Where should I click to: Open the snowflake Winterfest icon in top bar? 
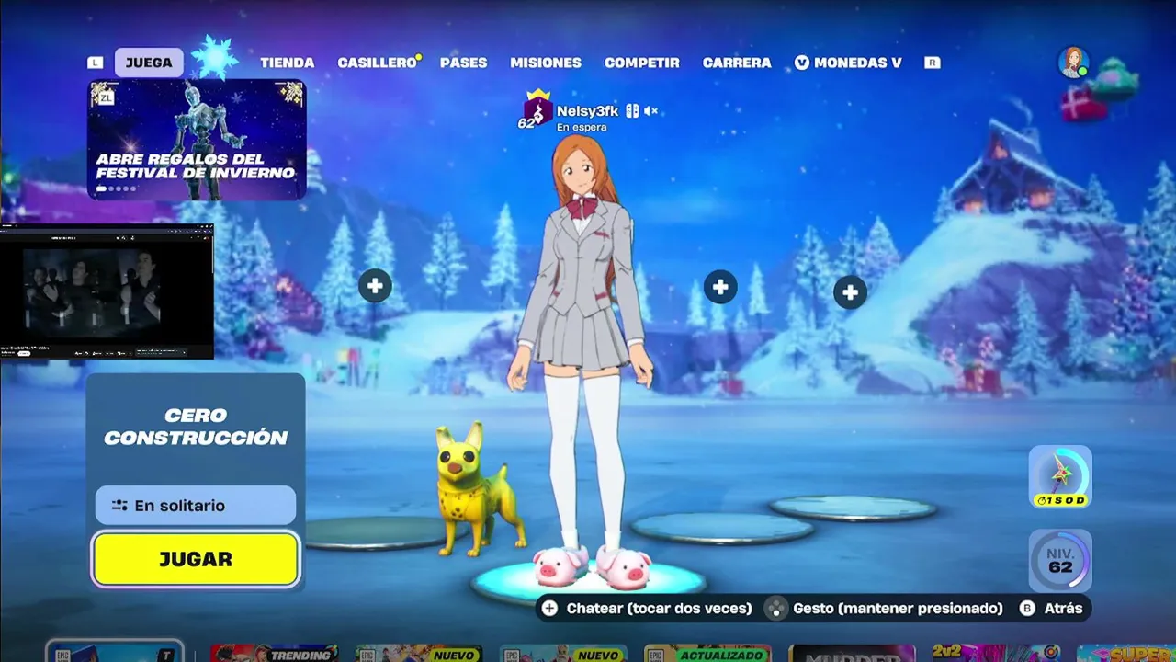[x=214, y=60]
